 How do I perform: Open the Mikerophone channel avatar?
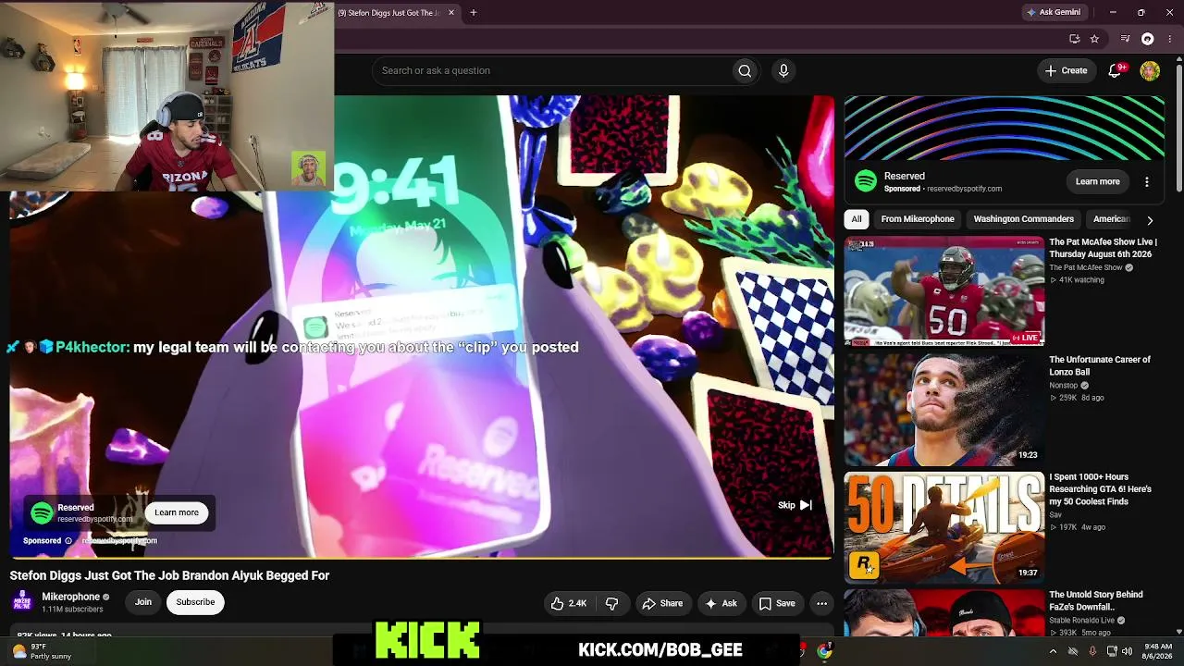coord(21,602)
